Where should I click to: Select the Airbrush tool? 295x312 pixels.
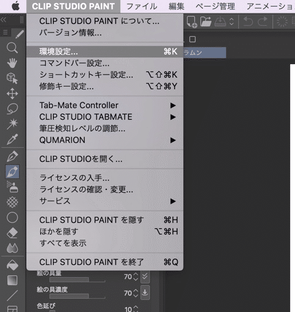click(12, 187)
